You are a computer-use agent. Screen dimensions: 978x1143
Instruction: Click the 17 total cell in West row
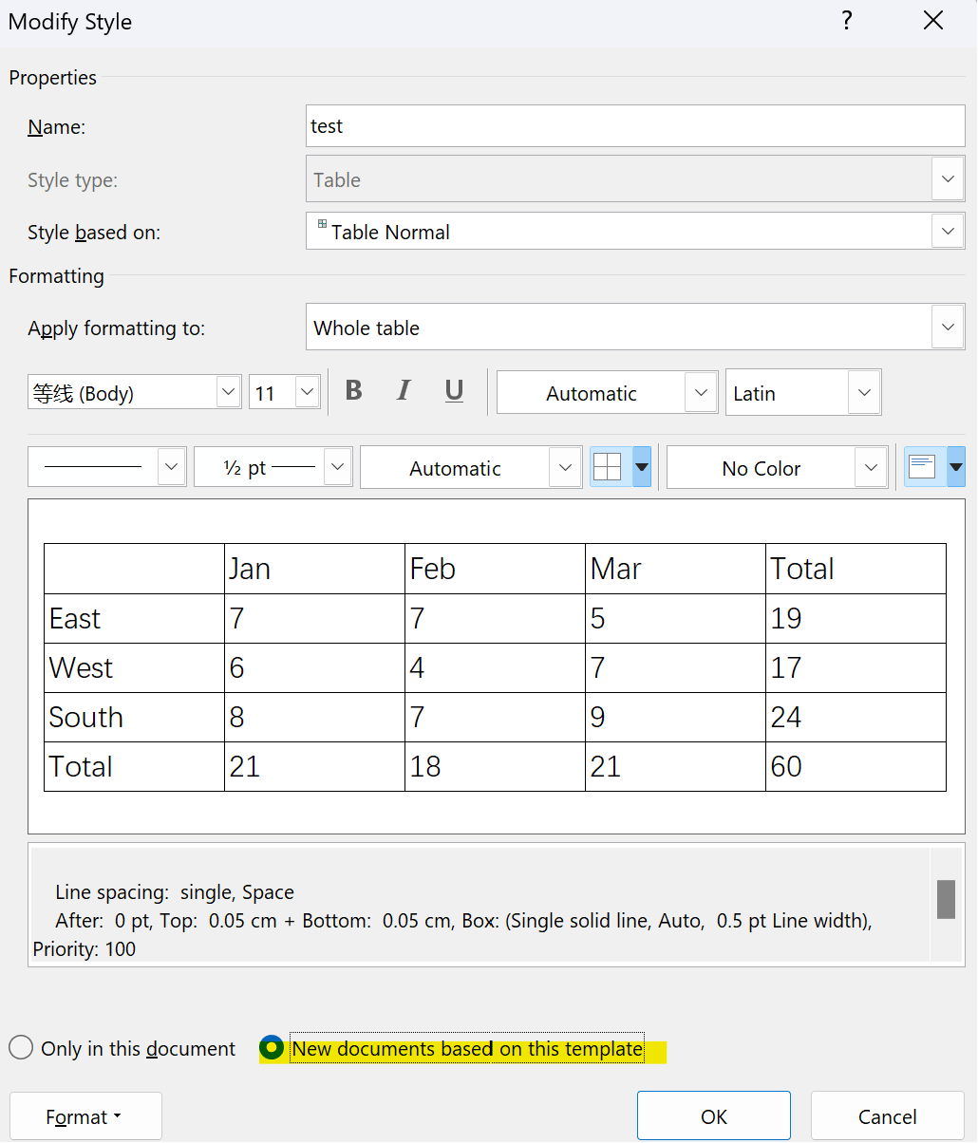(856, 667)
